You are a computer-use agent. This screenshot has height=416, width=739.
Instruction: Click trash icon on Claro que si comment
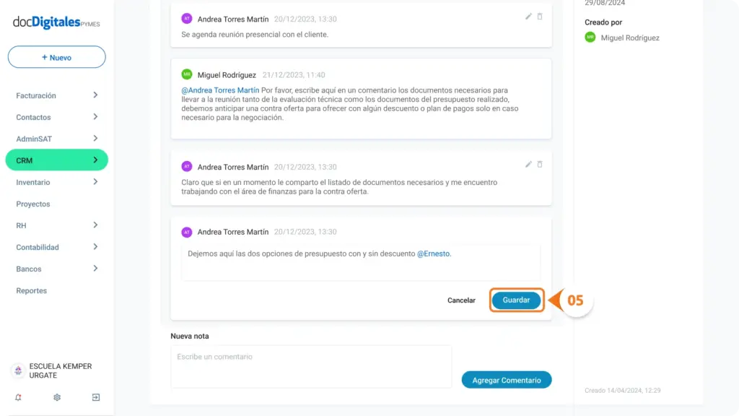pyautogui.click(x=540, y=164)
